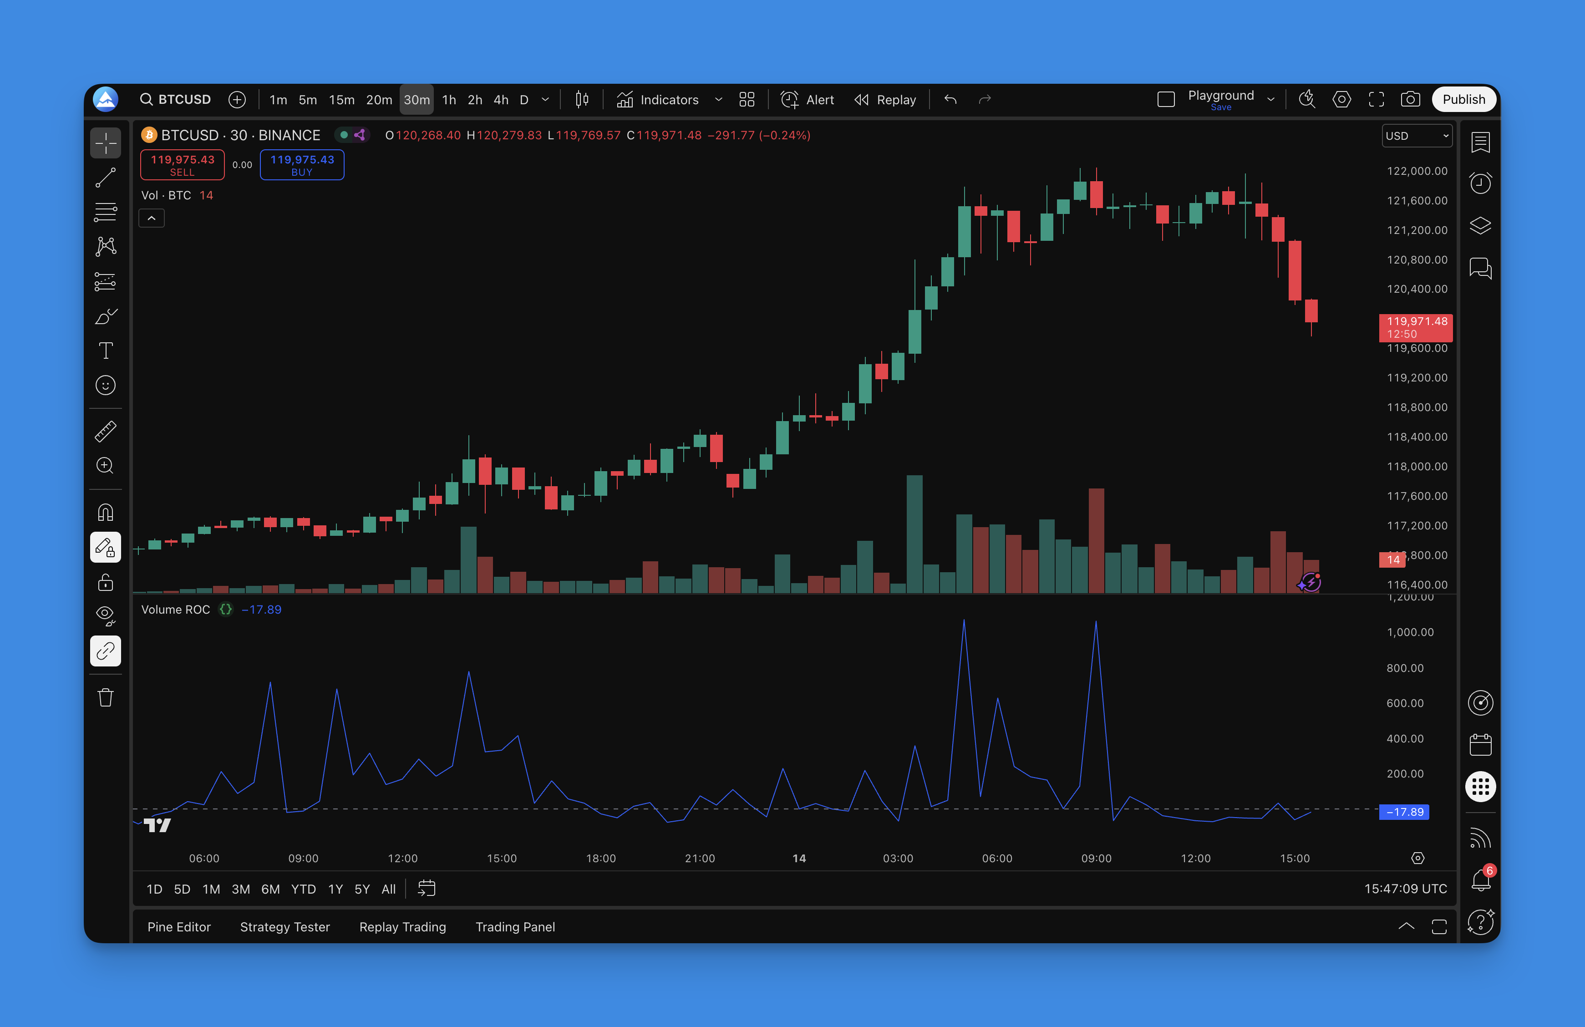This screenshot has height=1027, width=1585.
Task: Open the chart patterns tool
Action: point(105,246)
